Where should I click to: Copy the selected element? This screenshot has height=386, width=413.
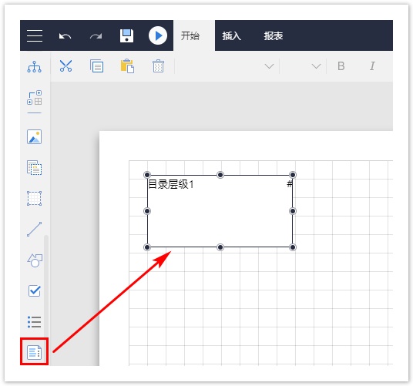coord(96,65)
